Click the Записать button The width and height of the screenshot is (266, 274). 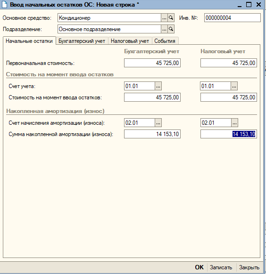(221, 267)
